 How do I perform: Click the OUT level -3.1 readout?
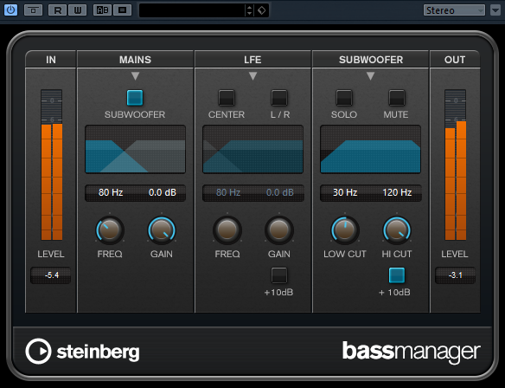pyautogui.click(x=455, y=275)
